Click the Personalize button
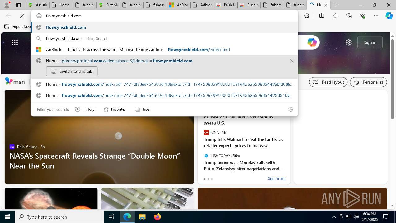 coord(368,82)
